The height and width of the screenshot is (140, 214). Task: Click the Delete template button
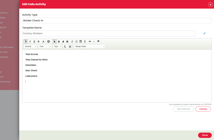point(203,109)
